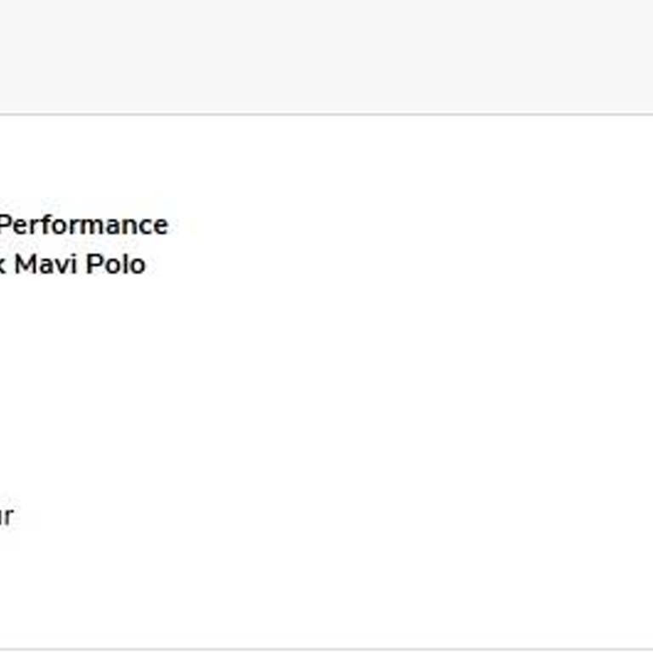Click the blank white space below Mavi Polo
Image resolution: width=653 pixels, height=653 pixels.
click(x=167, y=375)
